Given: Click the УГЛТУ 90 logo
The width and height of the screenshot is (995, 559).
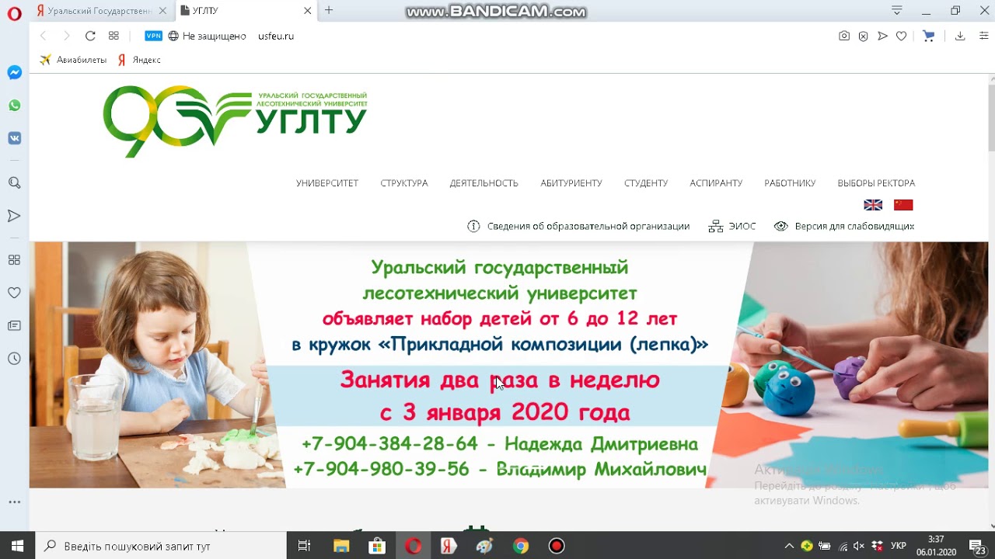Looking at the screenshot, I should click(235, 121).
